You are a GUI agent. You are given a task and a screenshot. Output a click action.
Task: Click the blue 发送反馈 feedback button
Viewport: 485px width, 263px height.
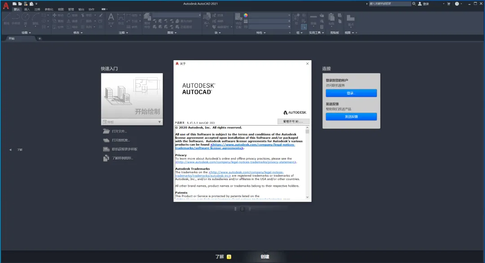(351, 117)
